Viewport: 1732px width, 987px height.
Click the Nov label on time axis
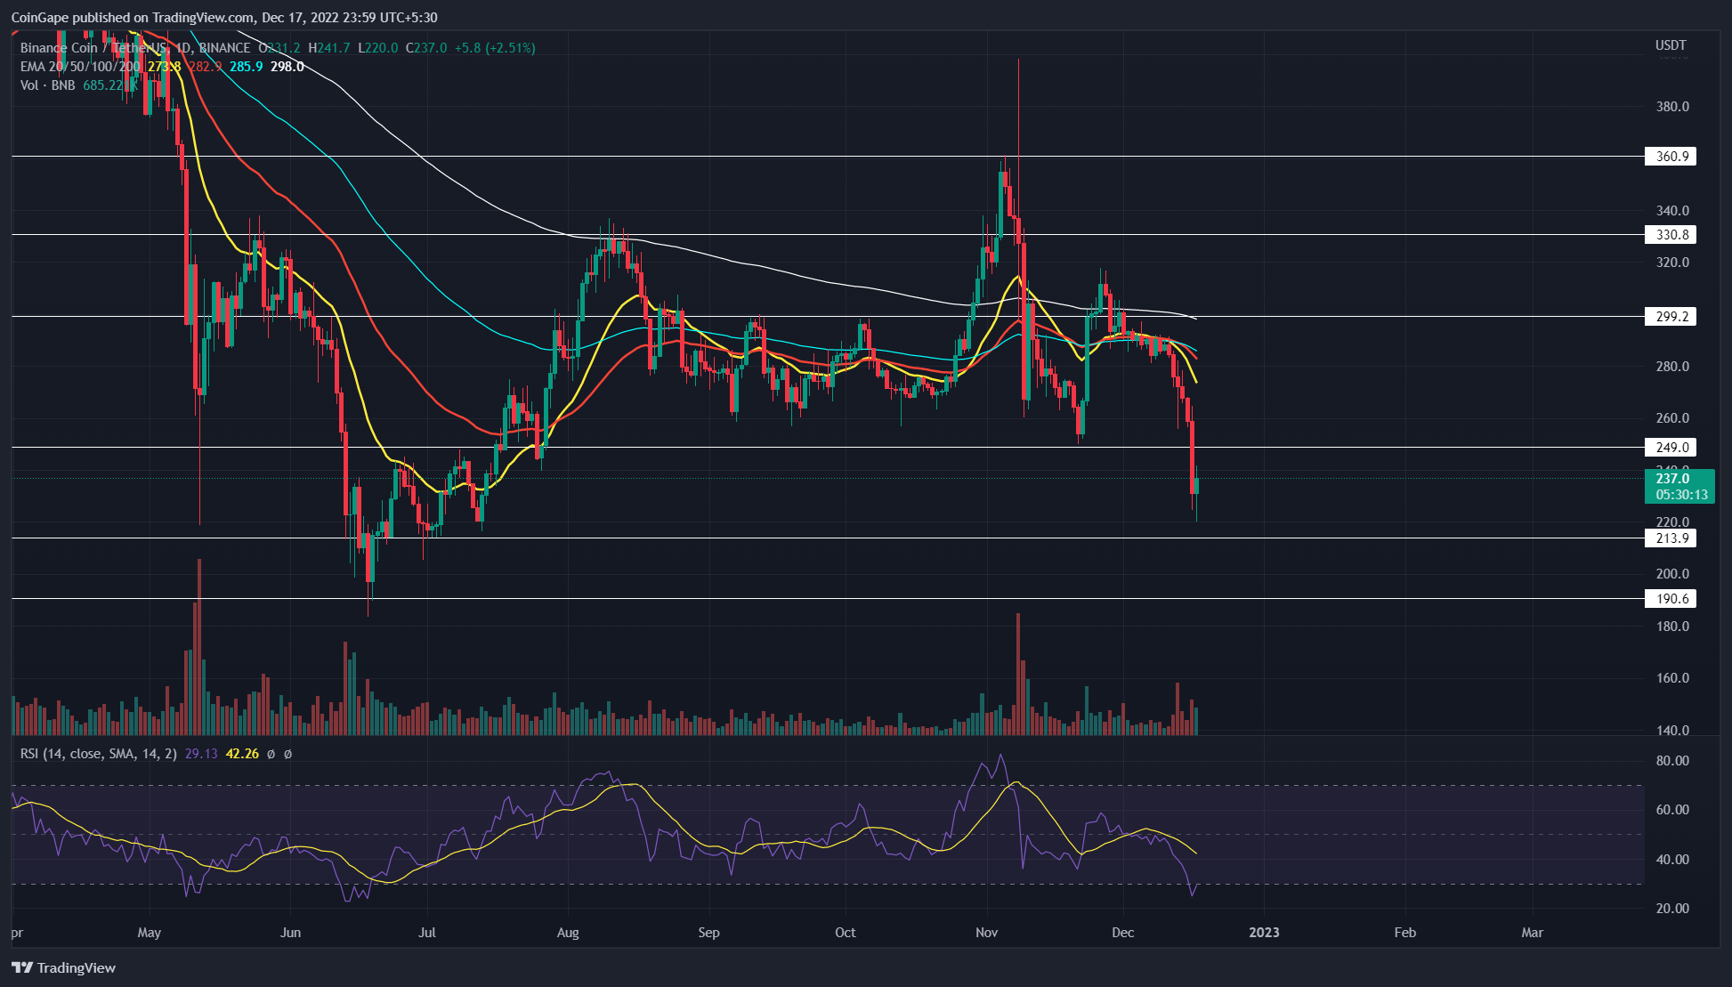(x=986, y=933)
